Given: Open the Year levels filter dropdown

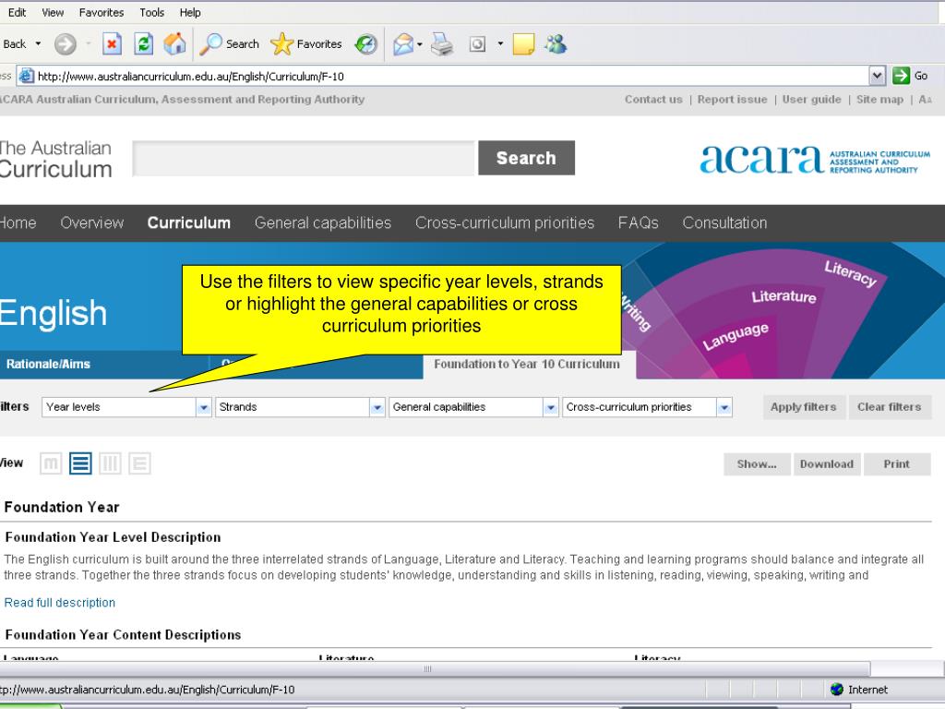Looking at the screenshot, I should (x=126, y=407).
